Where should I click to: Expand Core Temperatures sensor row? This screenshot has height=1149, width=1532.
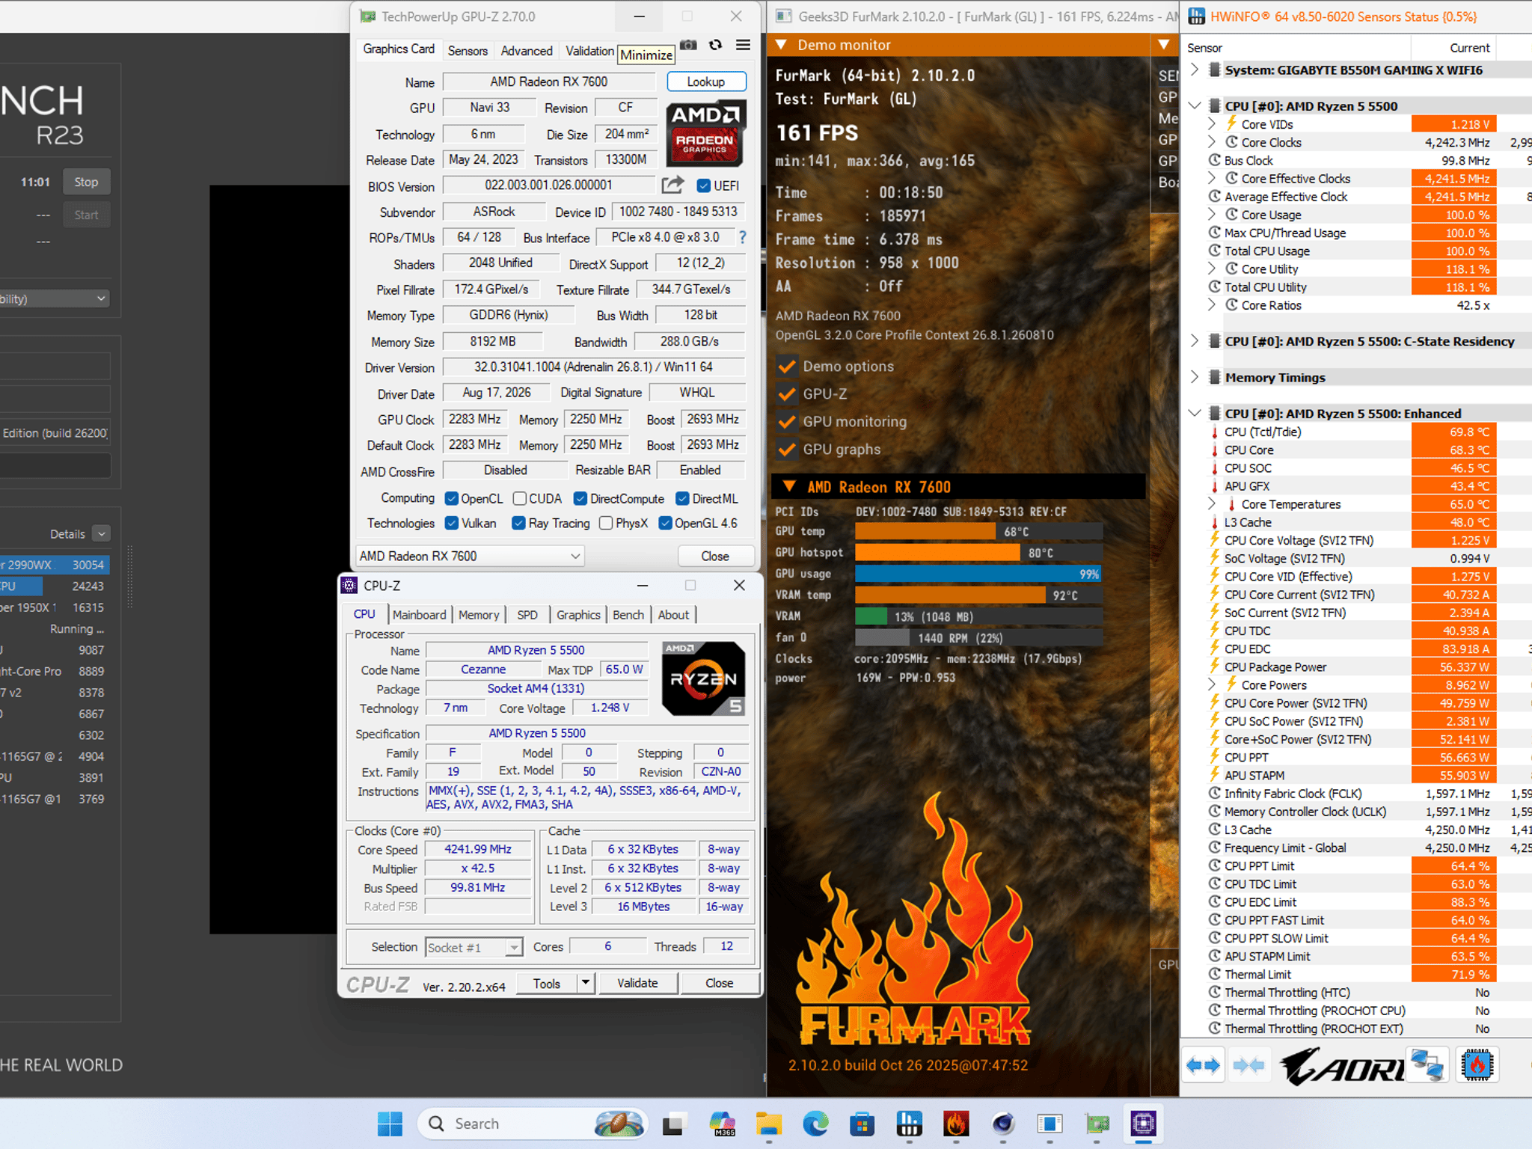tap(1212, 503)
